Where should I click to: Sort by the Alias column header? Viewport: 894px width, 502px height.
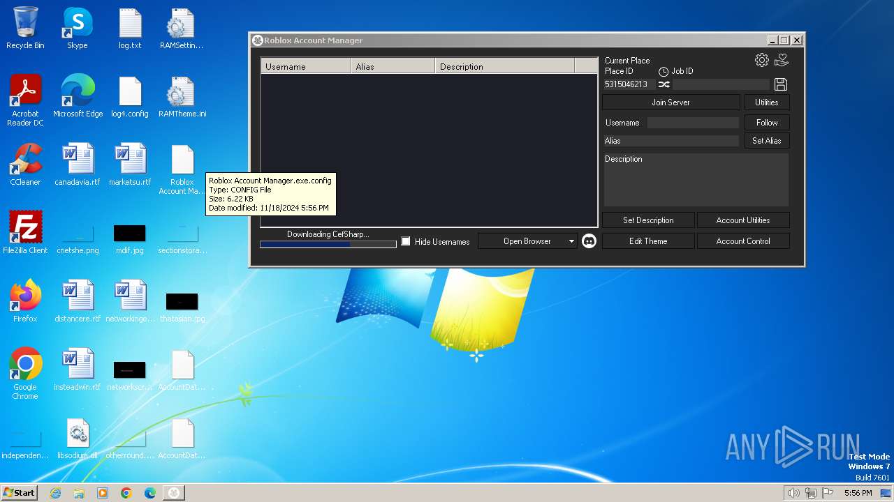tap(393, 66)
